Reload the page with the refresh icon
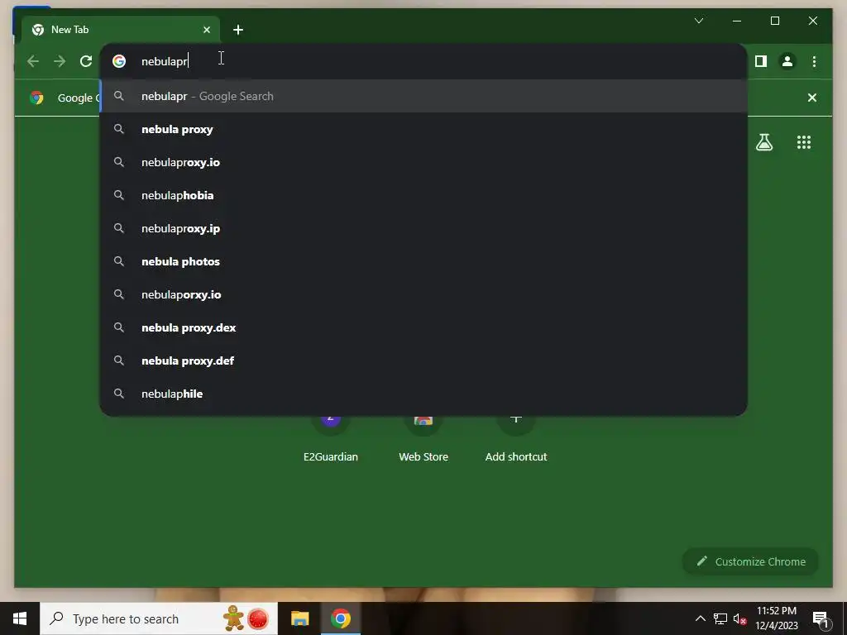This screenshot has height=635, width=847. point(86,61)
